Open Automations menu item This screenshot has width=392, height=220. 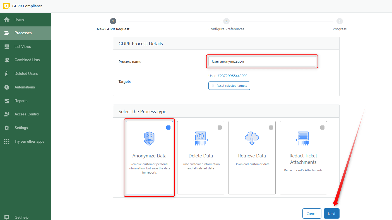tap(26, 87)
